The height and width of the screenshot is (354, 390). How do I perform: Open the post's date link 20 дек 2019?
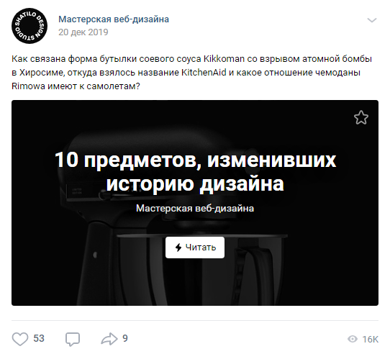tap(83, 32)
